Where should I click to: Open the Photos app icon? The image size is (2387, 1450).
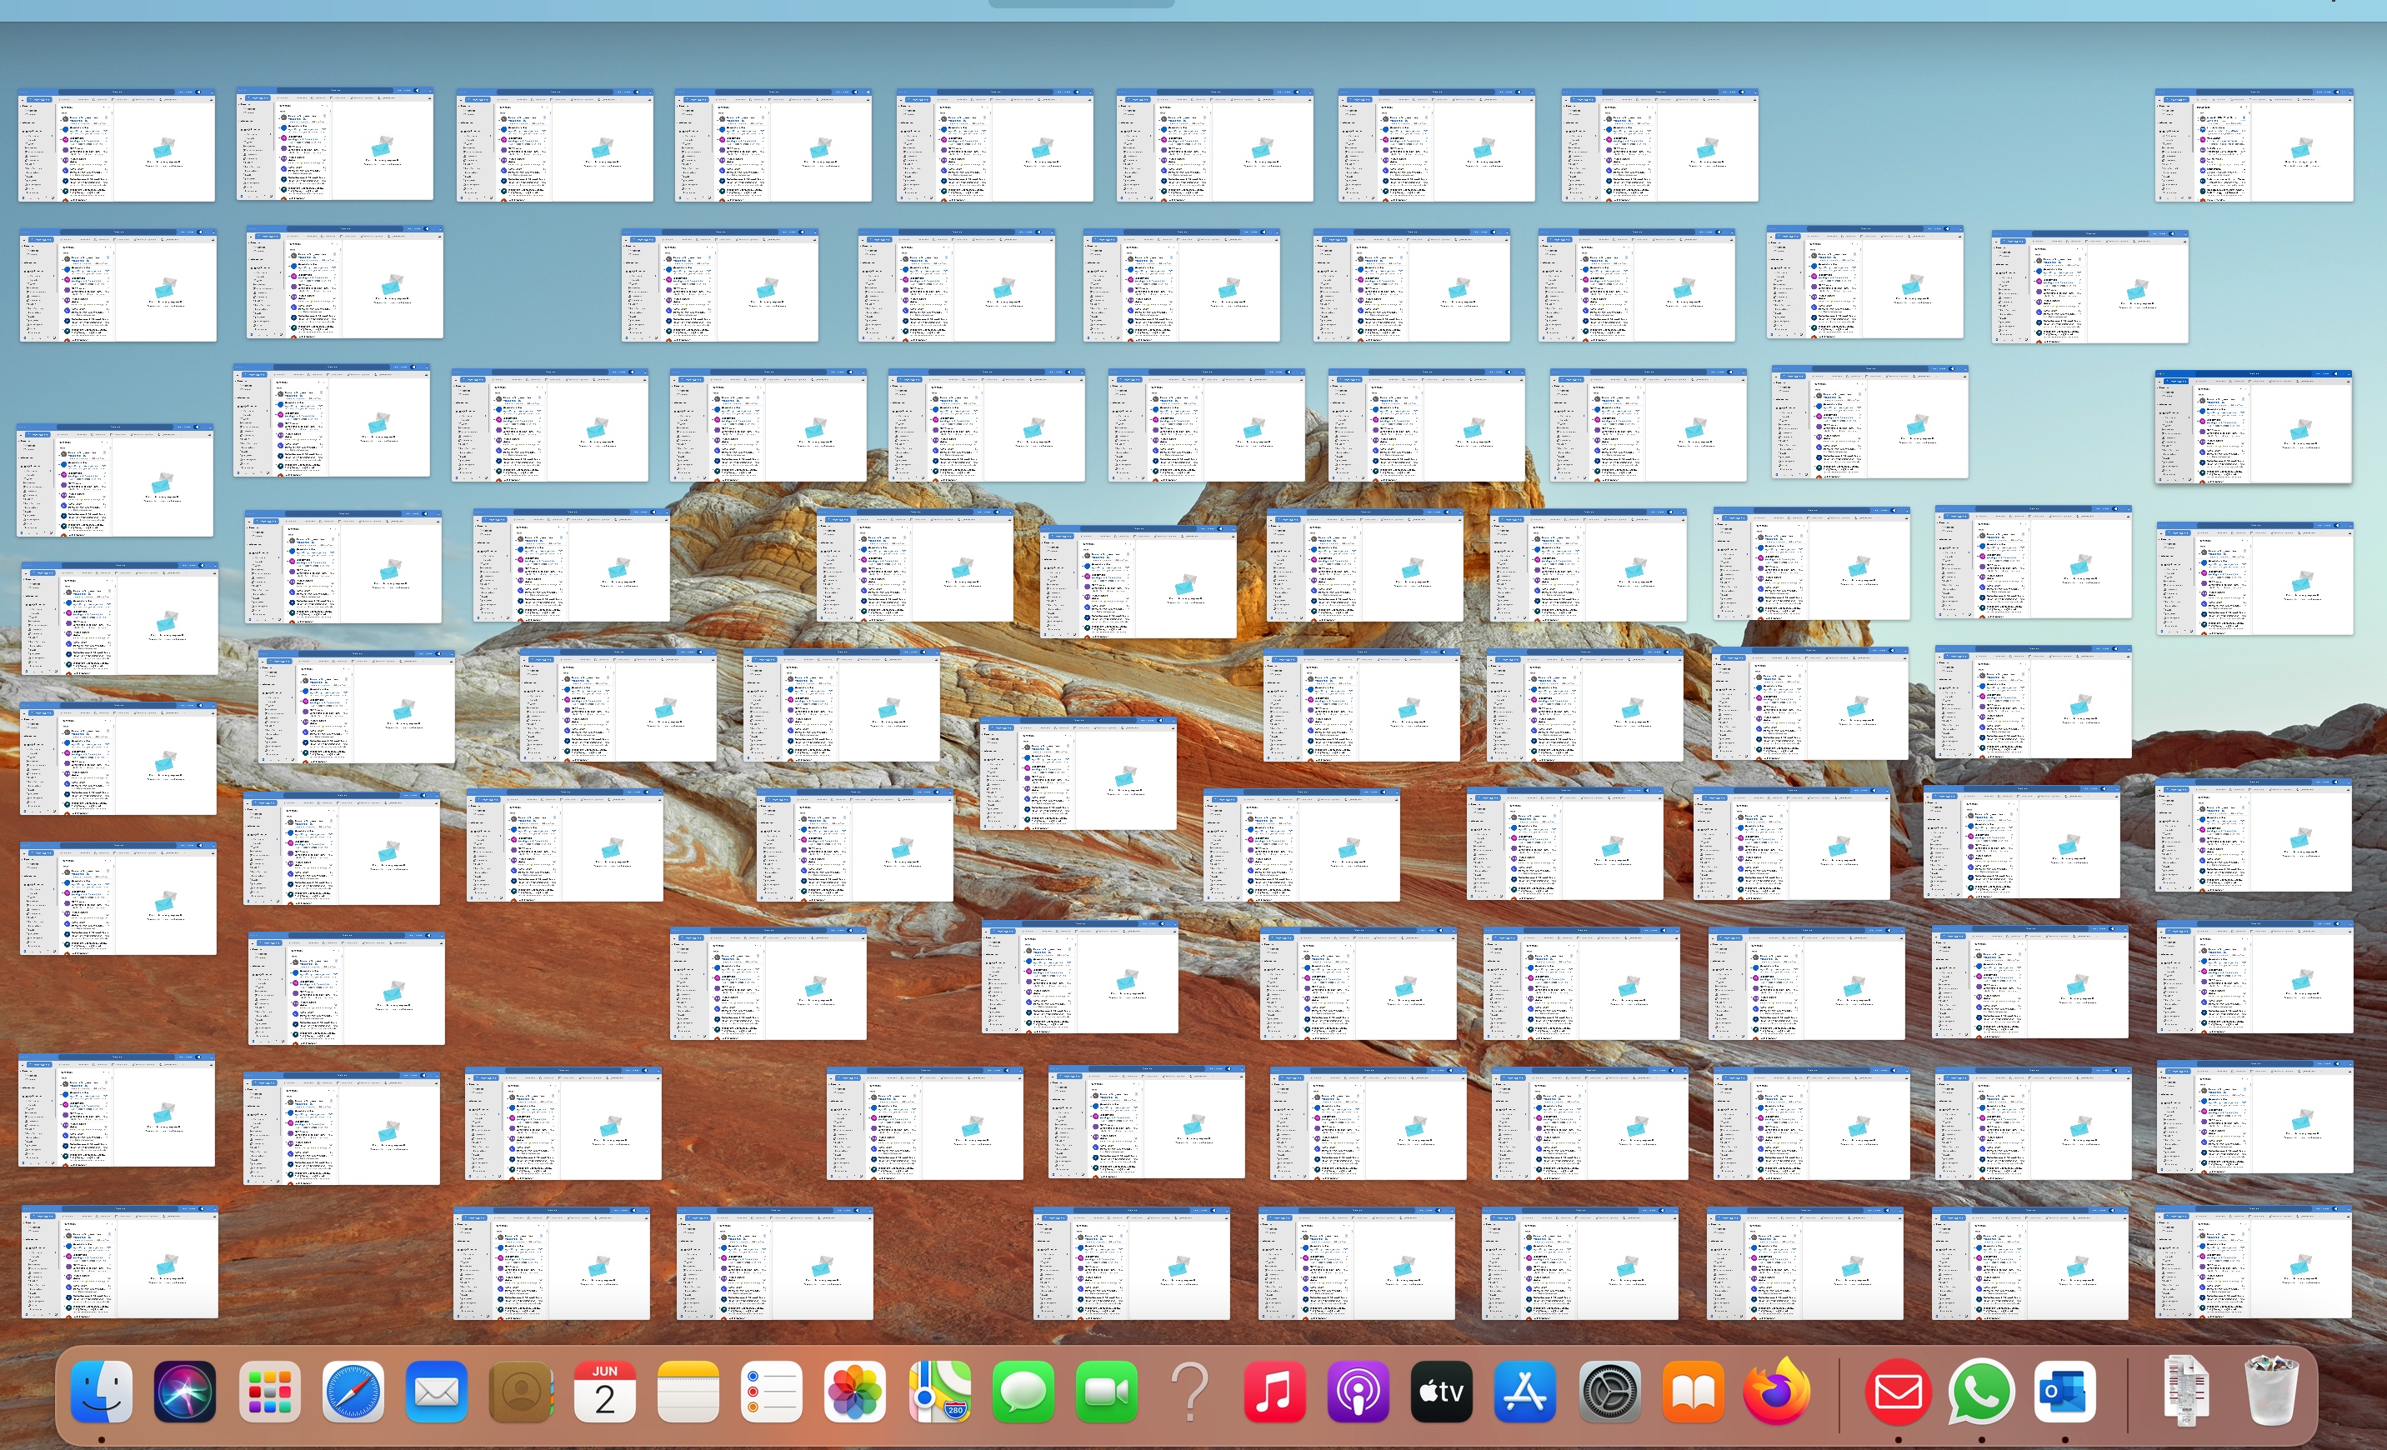point(855,1392)
